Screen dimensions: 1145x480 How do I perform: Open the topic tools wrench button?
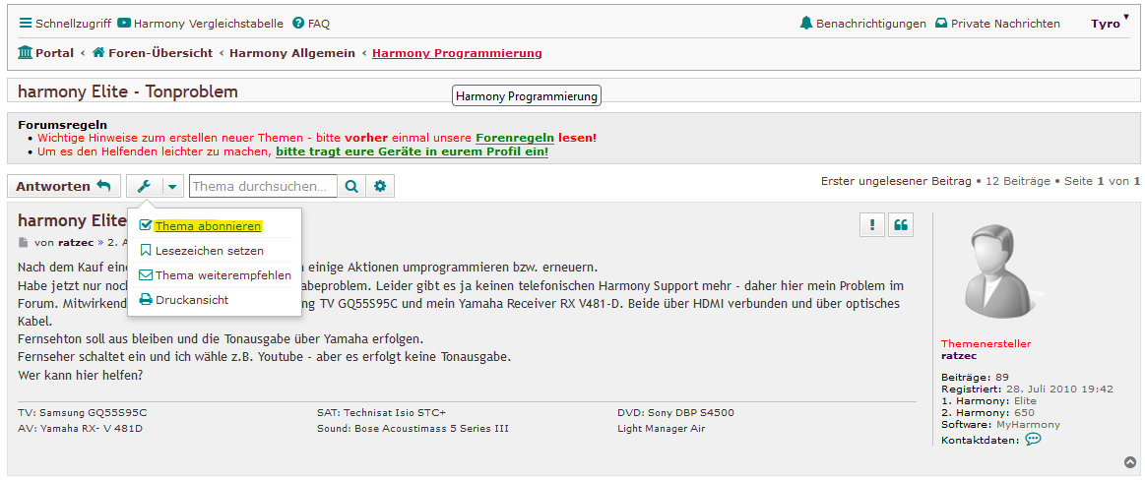pyautogui.click(x=144, y=186)
